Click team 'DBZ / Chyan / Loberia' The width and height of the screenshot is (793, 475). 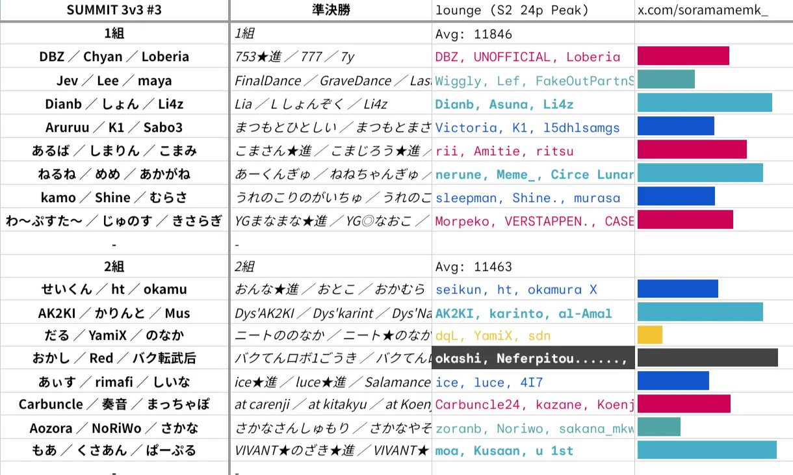114,57
